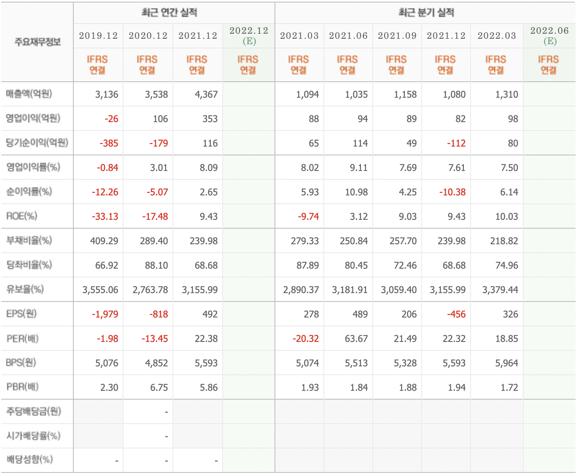Click the 영업이익률(%) row label
The width and height of the screenshot is (576, 475).
[x=33, y=167]
